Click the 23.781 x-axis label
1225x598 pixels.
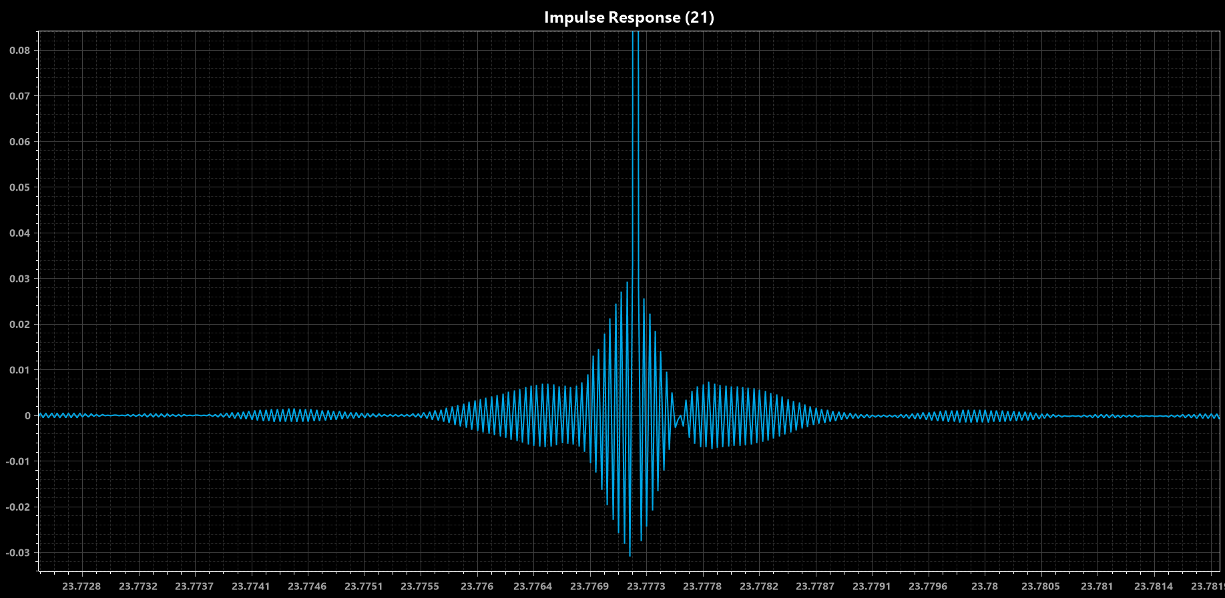tap(1097, 586)
